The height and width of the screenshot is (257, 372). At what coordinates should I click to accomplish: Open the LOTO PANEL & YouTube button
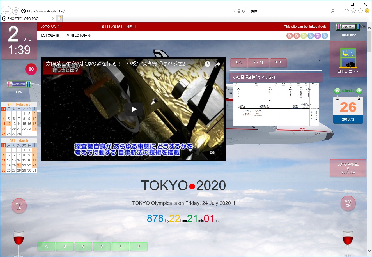348,168
